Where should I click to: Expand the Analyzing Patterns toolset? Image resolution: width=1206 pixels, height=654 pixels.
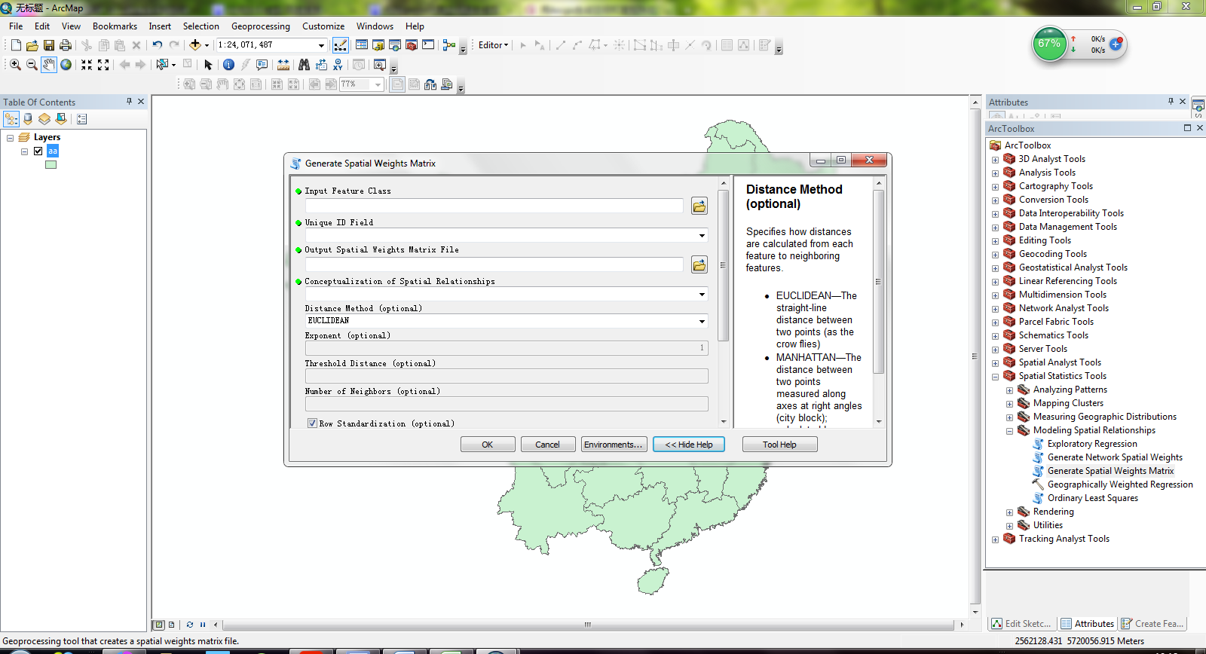tap(1009, 390)
